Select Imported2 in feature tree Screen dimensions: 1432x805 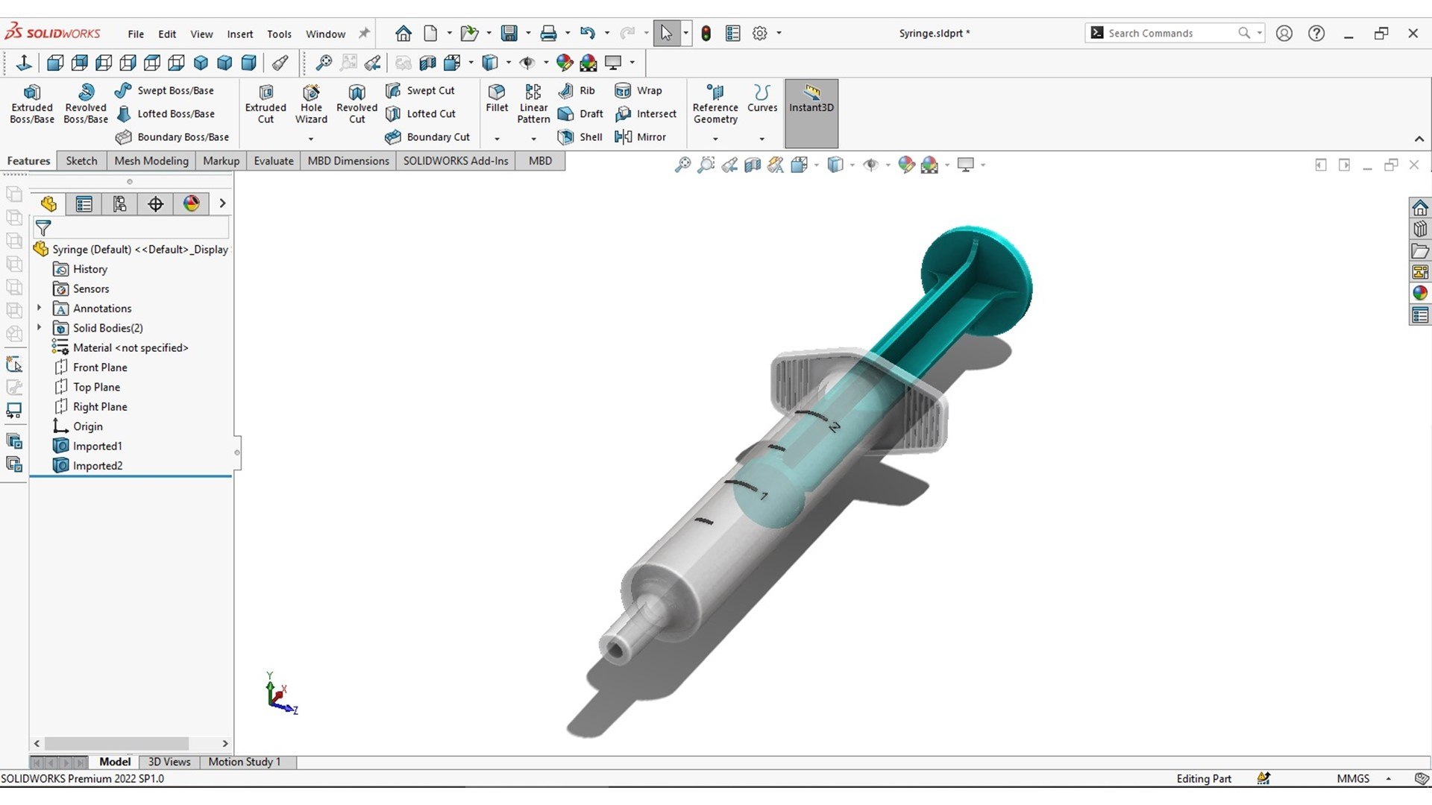(88, 466)
